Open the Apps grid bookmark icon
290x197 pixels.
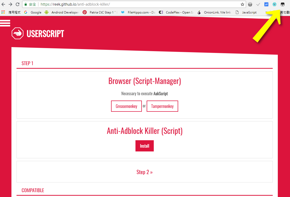tap(3, 12)
